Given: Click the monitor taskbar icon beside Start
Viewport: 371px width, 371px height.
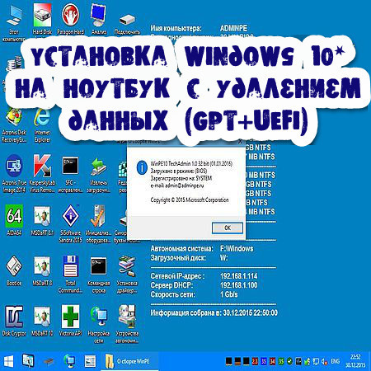Looking at the screenshot, I should [28, 361].
